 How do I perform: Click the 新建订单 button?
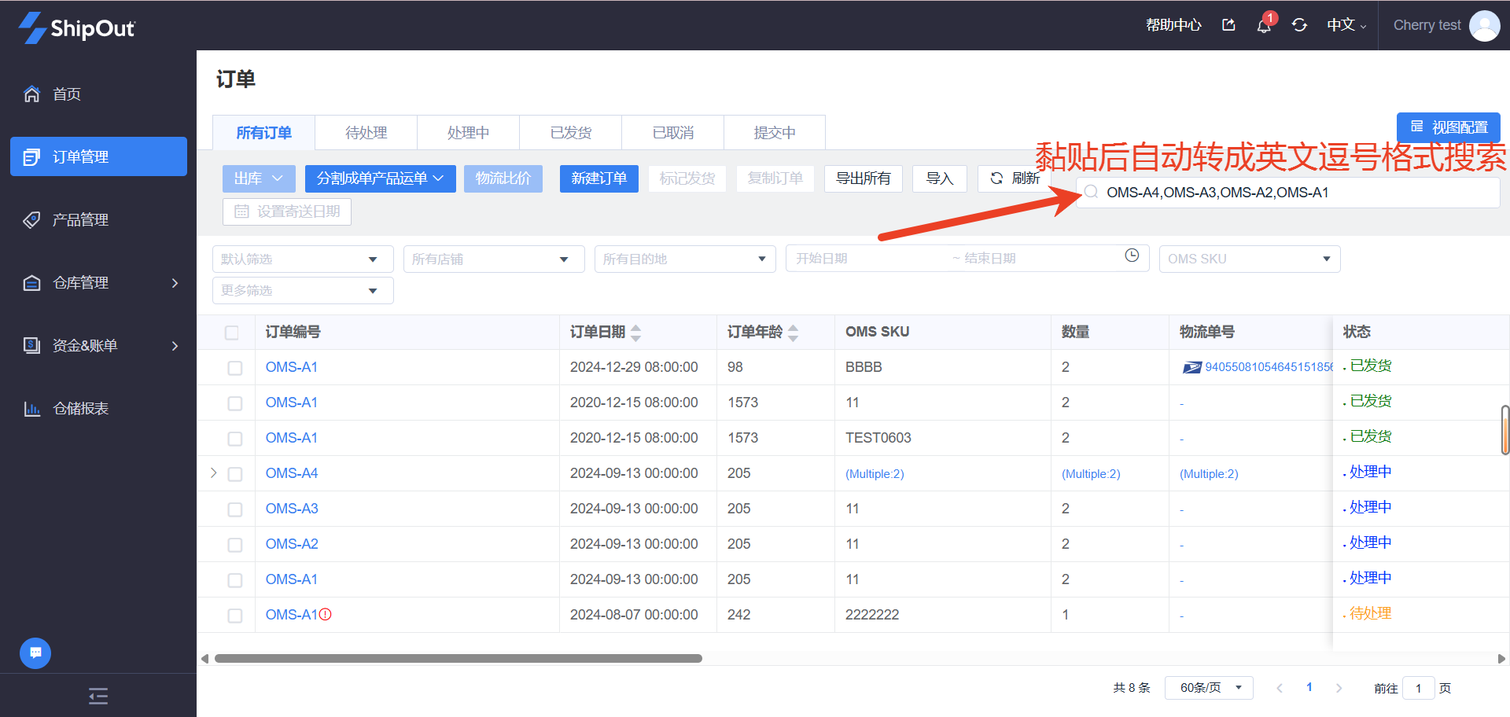(x=598, y=178)
